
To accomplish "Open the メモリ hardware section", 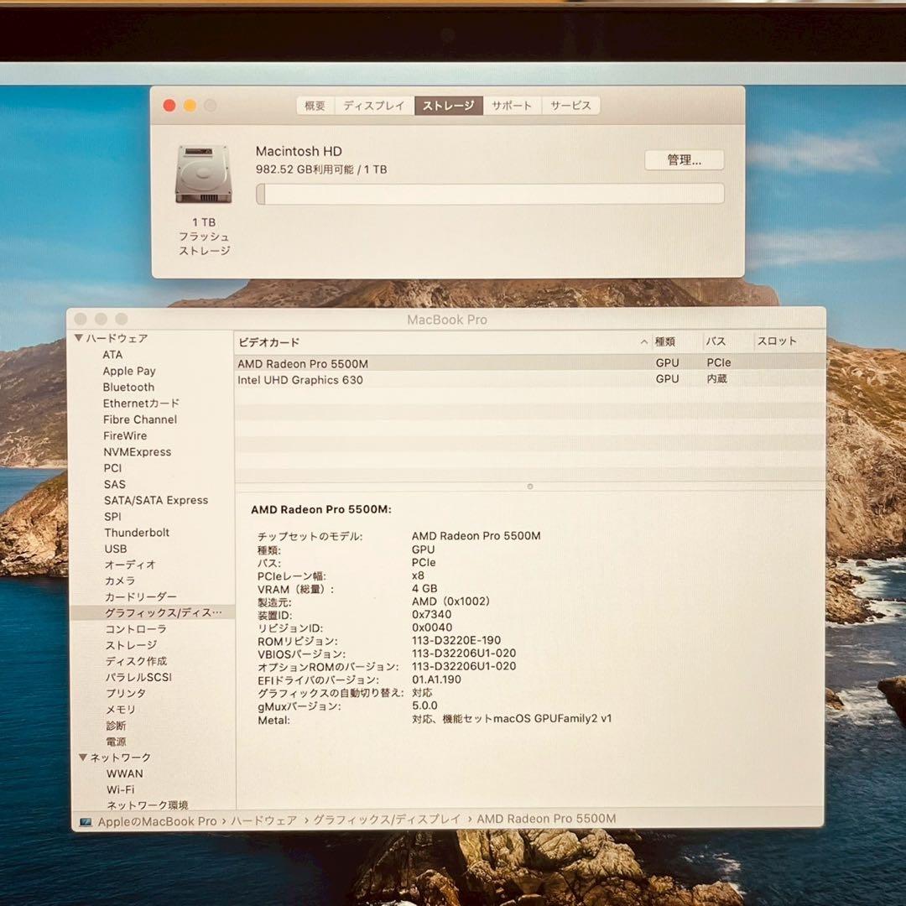I will pos(122,709).
